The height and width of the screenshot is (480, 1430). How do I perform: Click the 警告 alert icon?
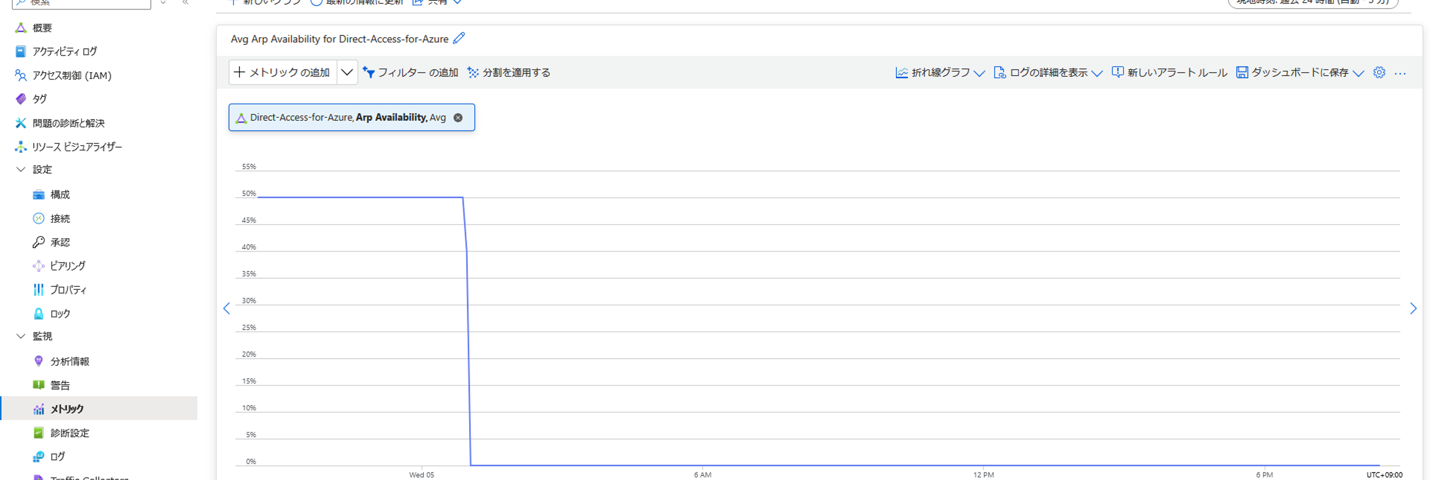pos(38,385)
